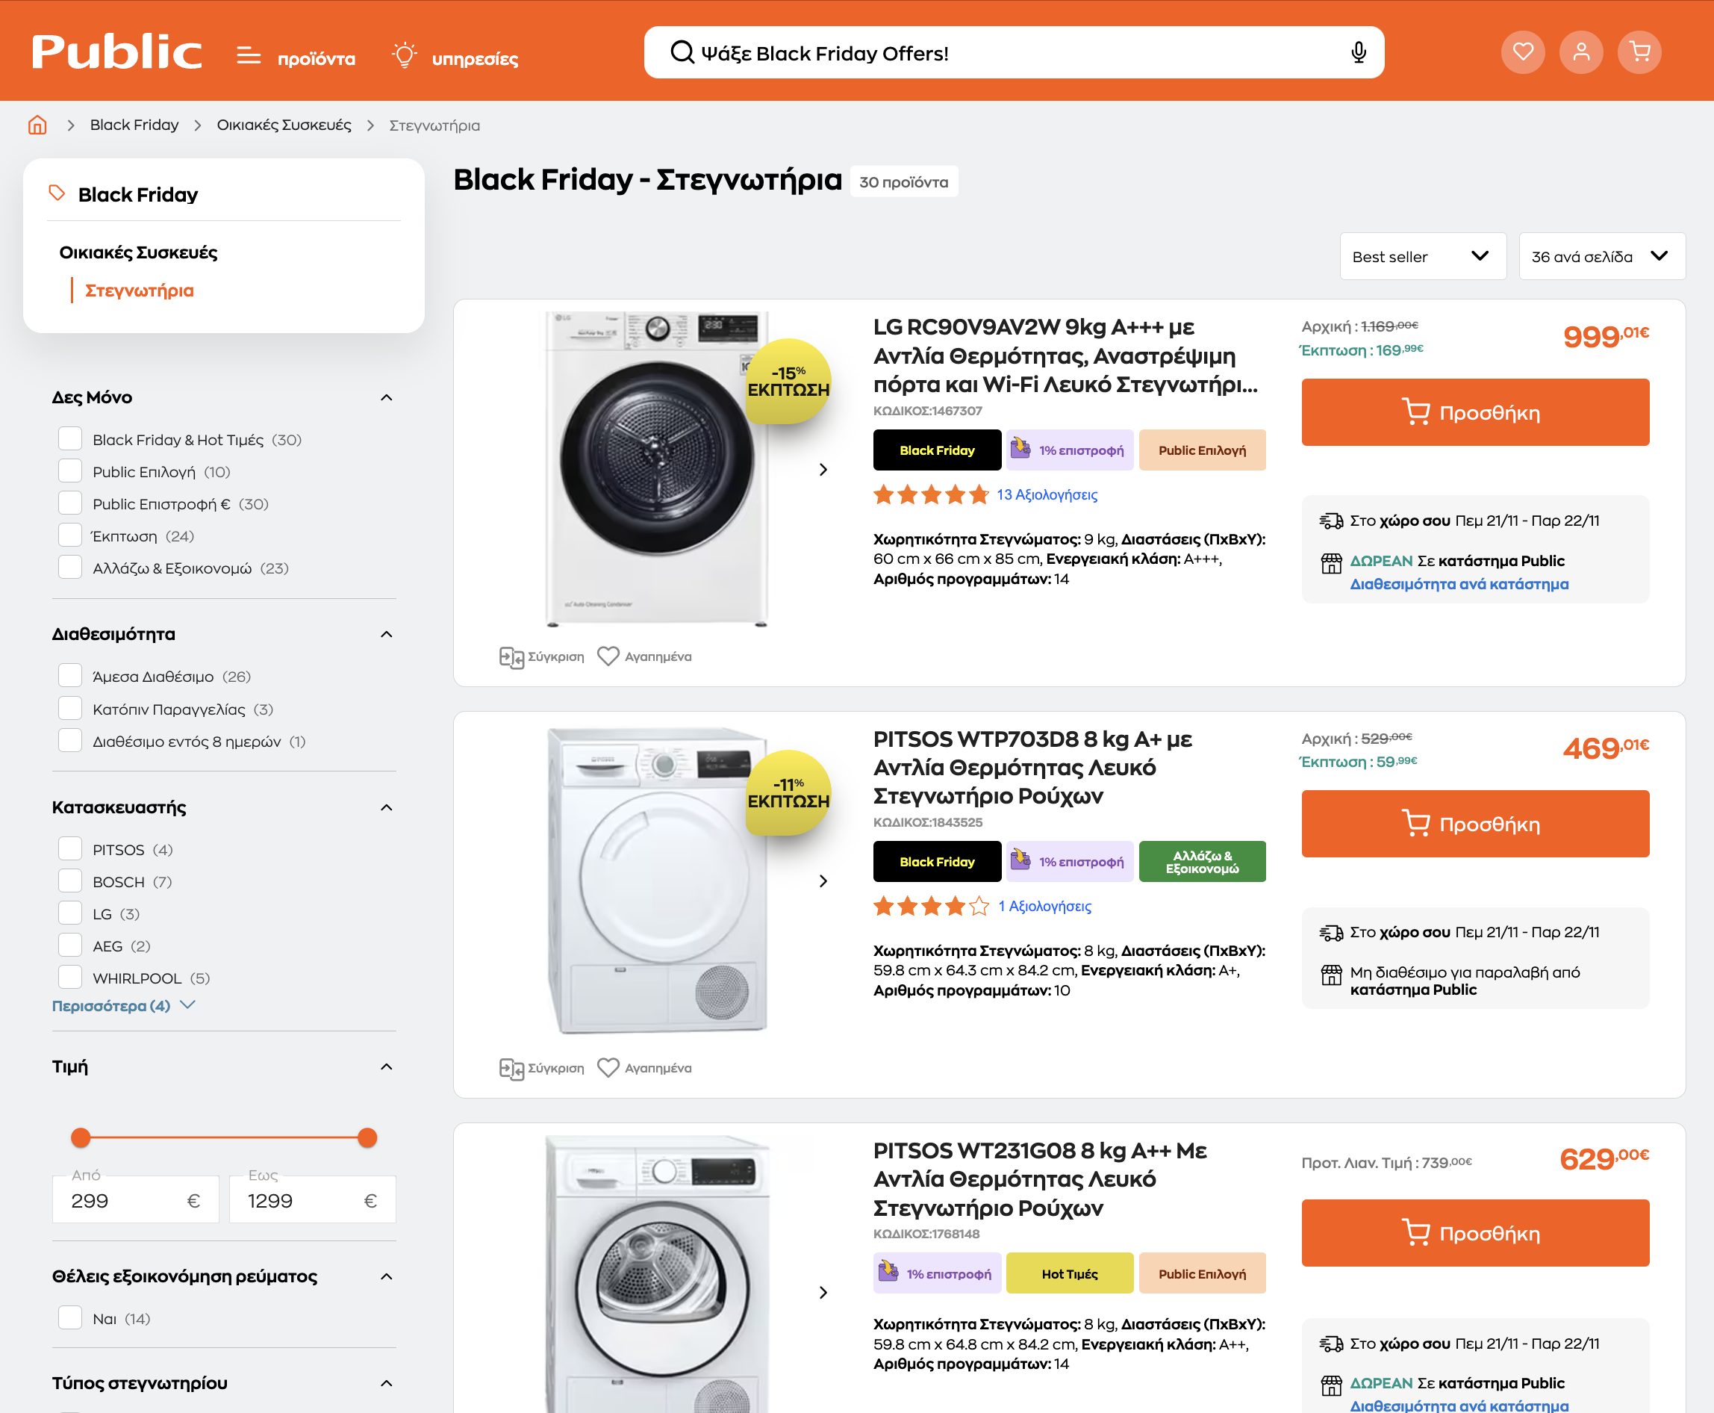
Task: Click 1% επιστροφή badge on LG product
Action: pos(1069,450)
